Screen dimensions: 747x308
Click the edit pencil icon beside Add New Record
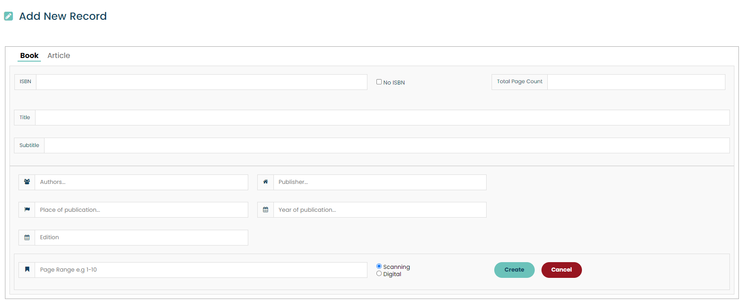9,16
